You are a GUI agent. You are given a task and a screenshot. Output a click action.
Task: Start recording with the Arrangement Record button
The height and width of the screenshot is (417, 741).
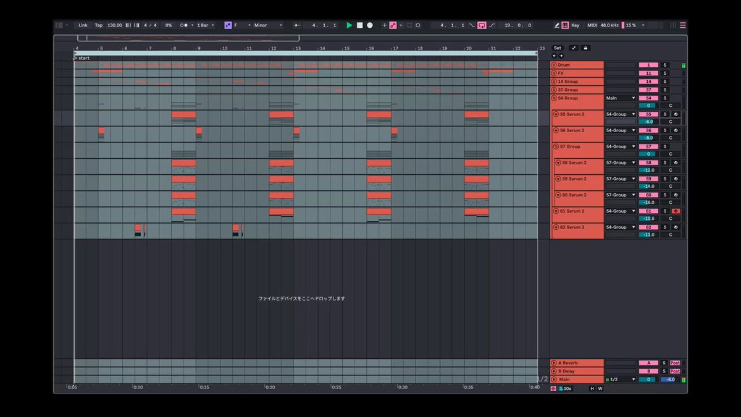370,25
